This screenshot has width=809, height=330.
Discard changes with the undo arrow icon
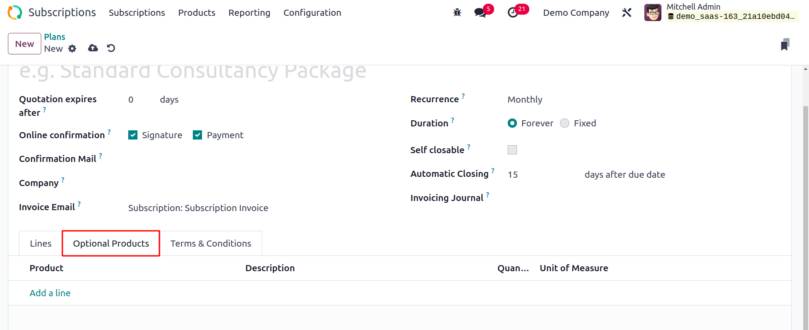pos(111,48)
